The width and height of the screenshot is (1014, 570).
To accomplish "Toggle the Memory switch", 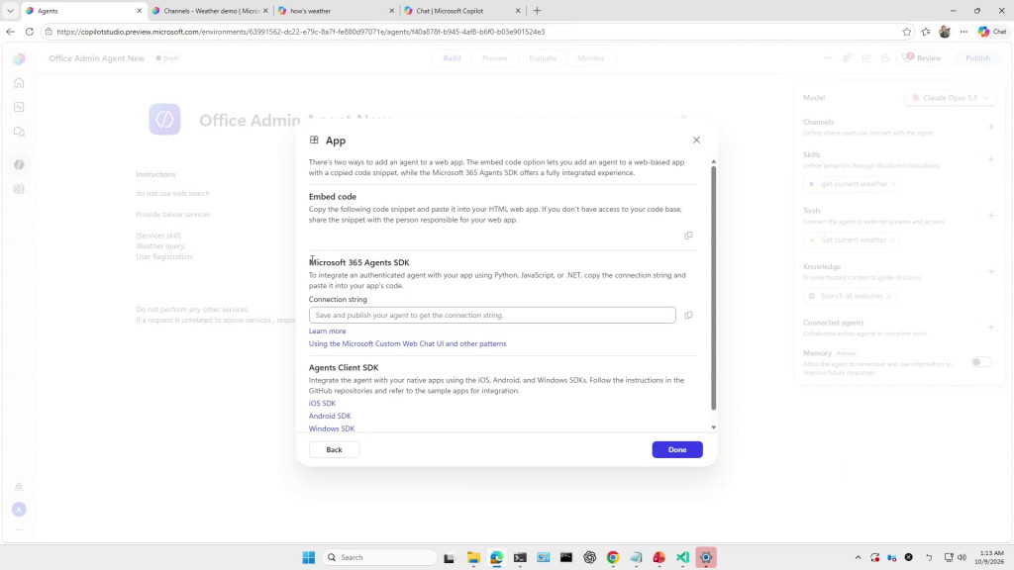I will tap(981, 362).
